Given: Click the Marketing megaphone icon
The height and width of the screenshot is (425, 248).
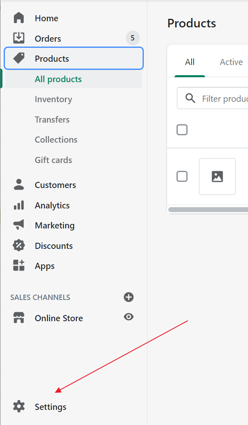Looking at the screenshot, I should pyautogui.click(x=19, y=225).
